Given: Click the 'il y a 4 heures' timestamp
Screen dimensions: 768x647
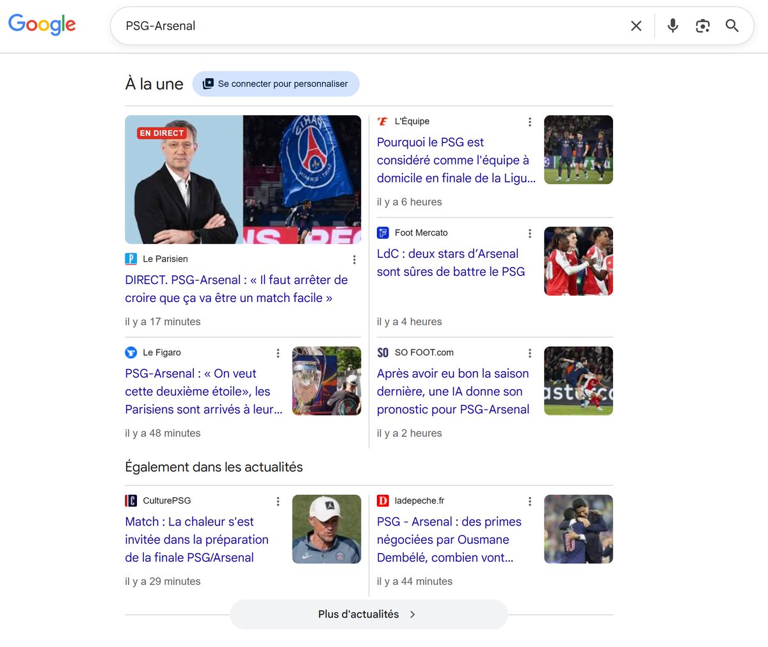Looking at the screenshot, I should (410, 322).
